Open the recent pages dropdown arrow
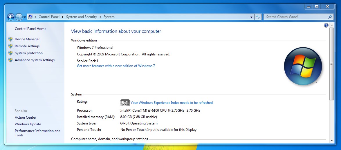This screenshot has width=341, height=150. pos(25,17)
